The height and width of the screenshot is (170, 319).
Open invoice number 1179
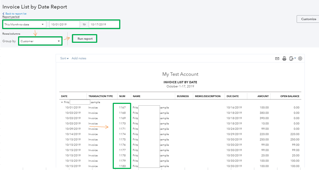point(122,161)
